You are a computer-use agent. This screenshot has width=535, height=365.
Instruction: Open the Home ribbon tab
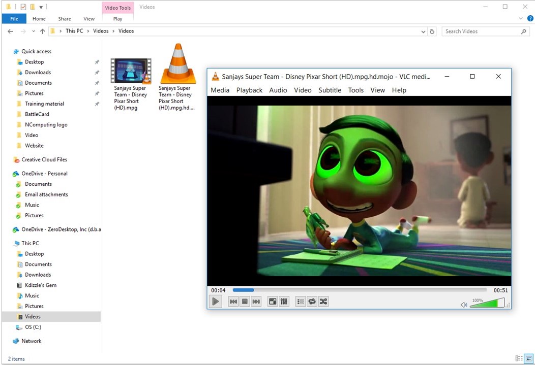coord(39,19)
